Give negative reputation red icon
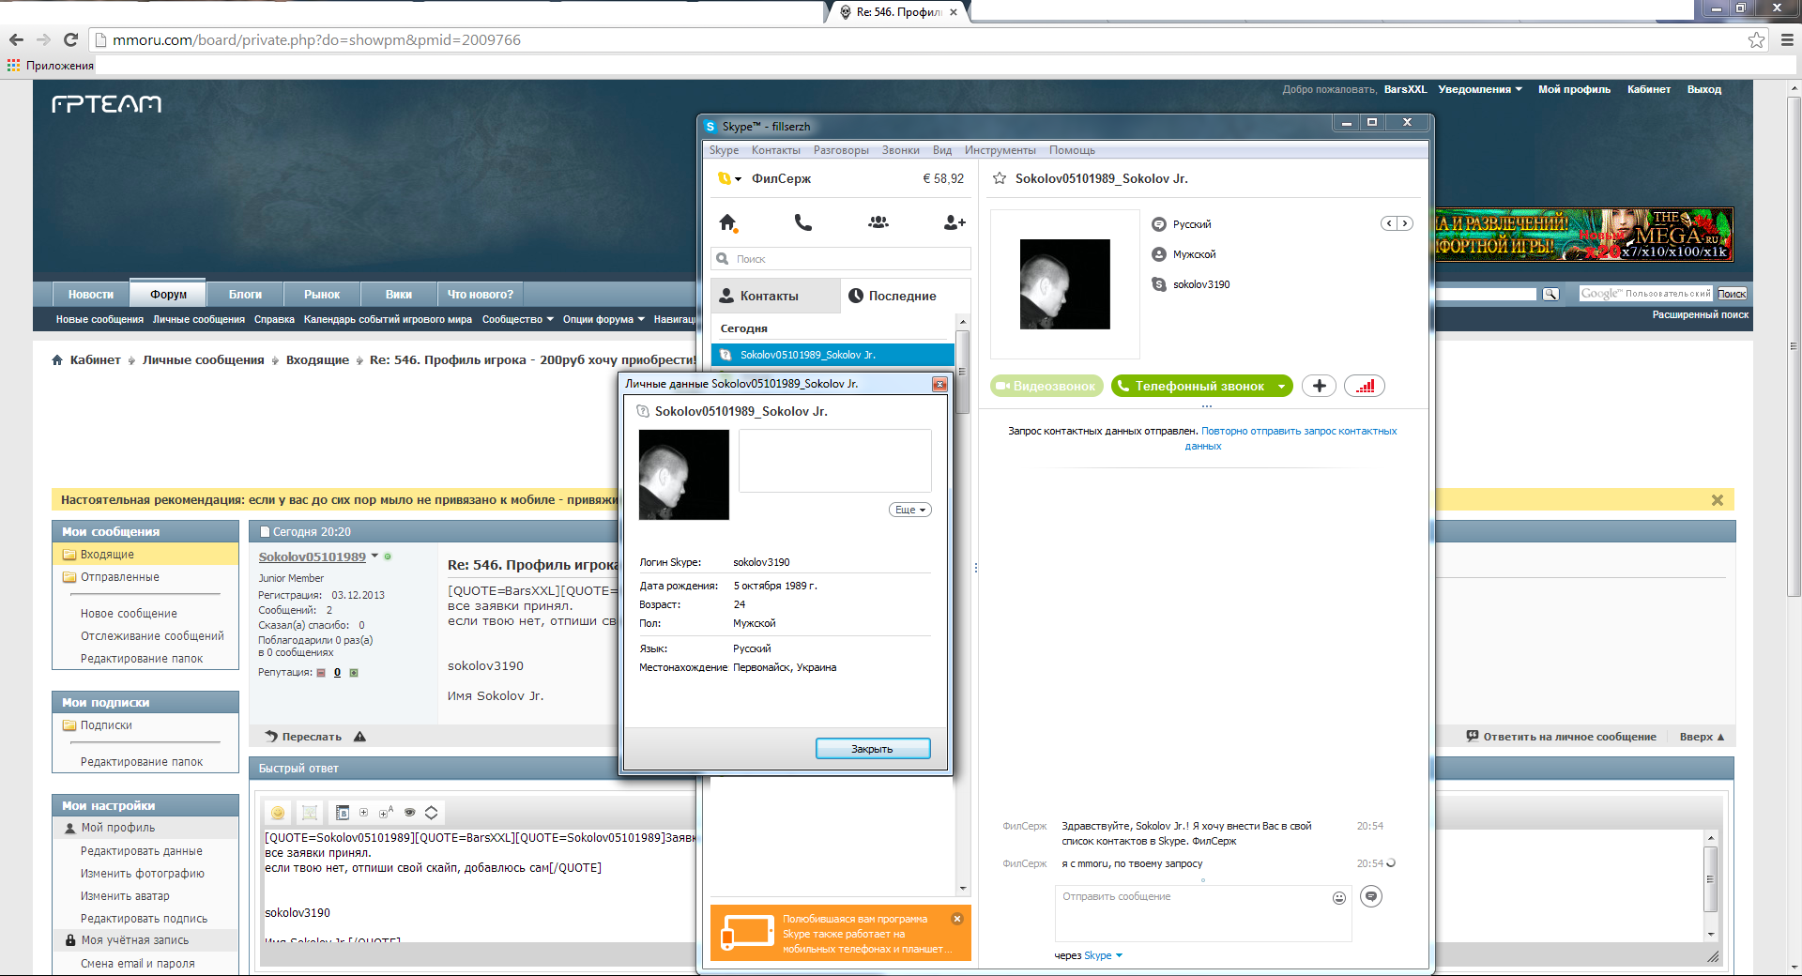1802x976 pixels. (x=321, y=673)
